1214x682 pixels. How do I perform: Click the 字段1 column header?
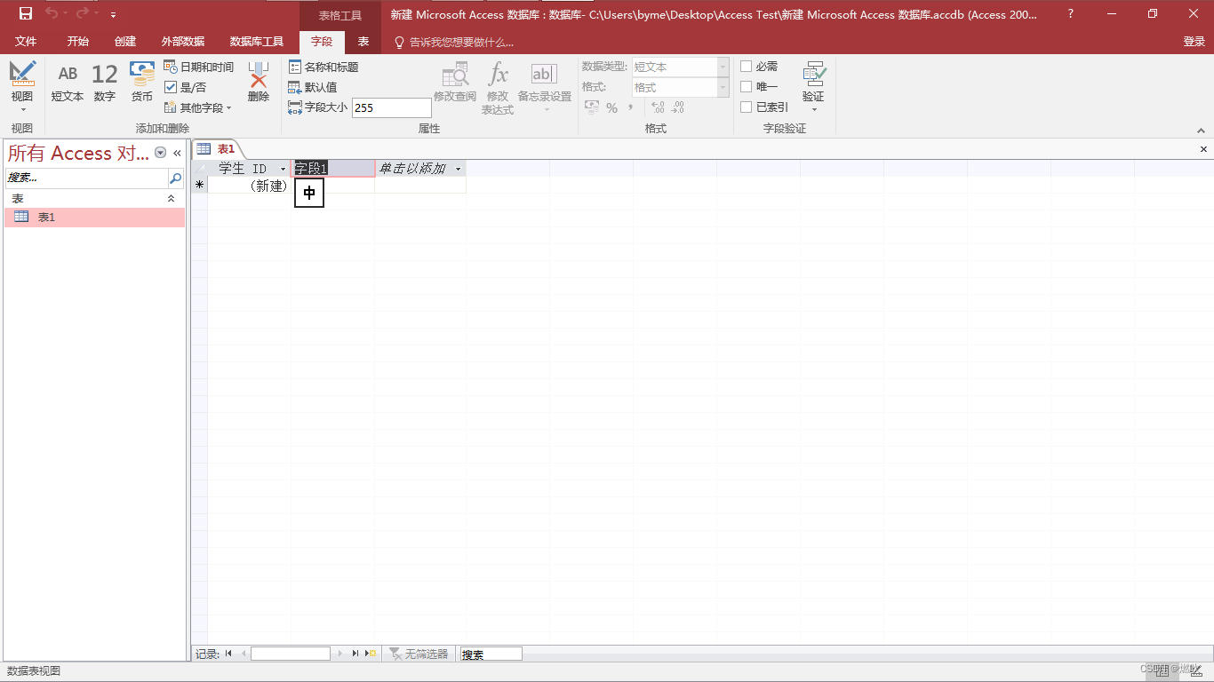[333, 169]
